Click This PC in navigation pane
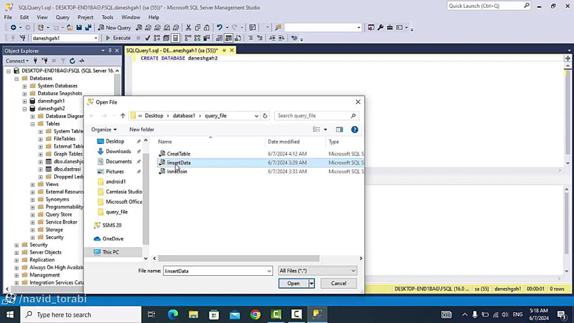 point(110,252)
